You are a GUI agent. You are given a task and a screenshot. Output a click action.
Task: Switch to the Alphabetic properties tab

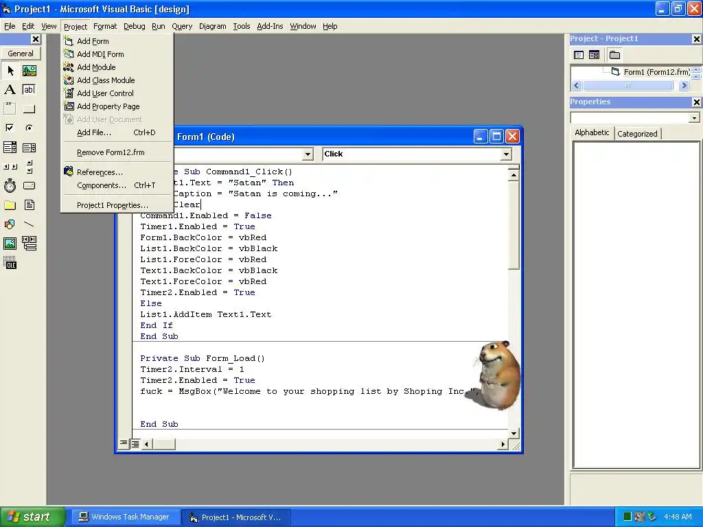click(592, 132)
